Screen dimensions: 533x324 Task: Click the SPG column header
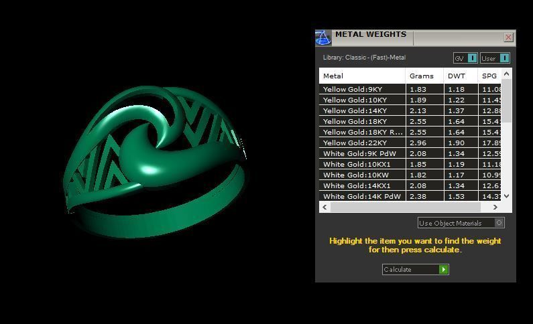(489, 76)
